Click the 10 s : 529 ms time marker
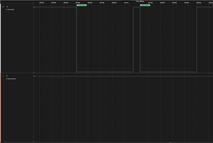The height and width of the screenshot is (143, 213). [x=140, y=1]
